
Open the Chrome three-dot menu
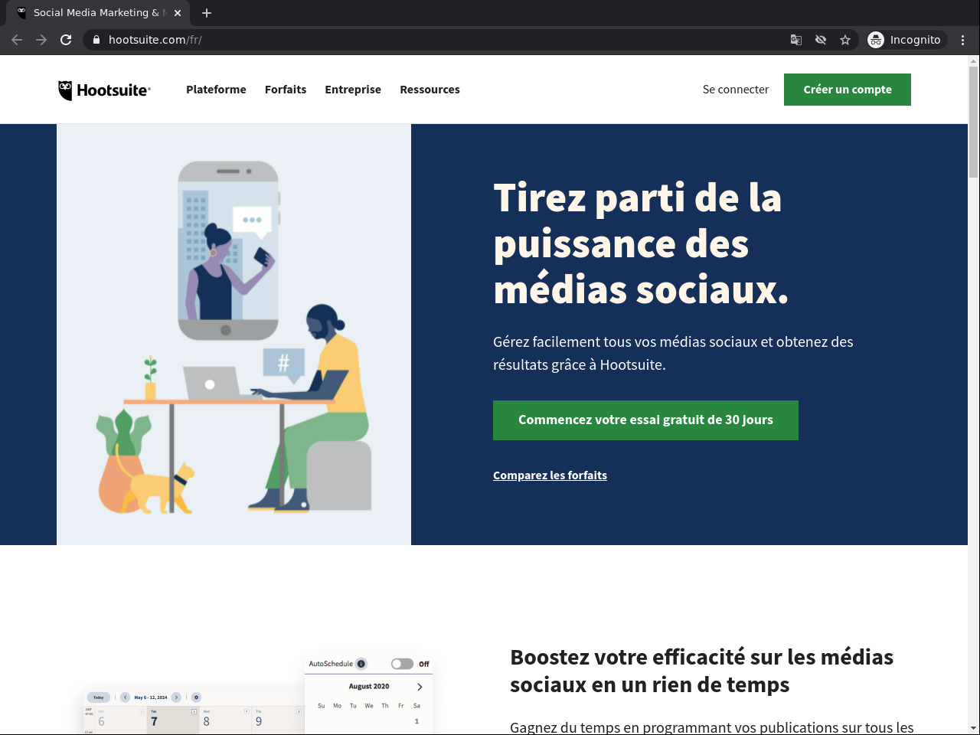click(x=963, y=40)
